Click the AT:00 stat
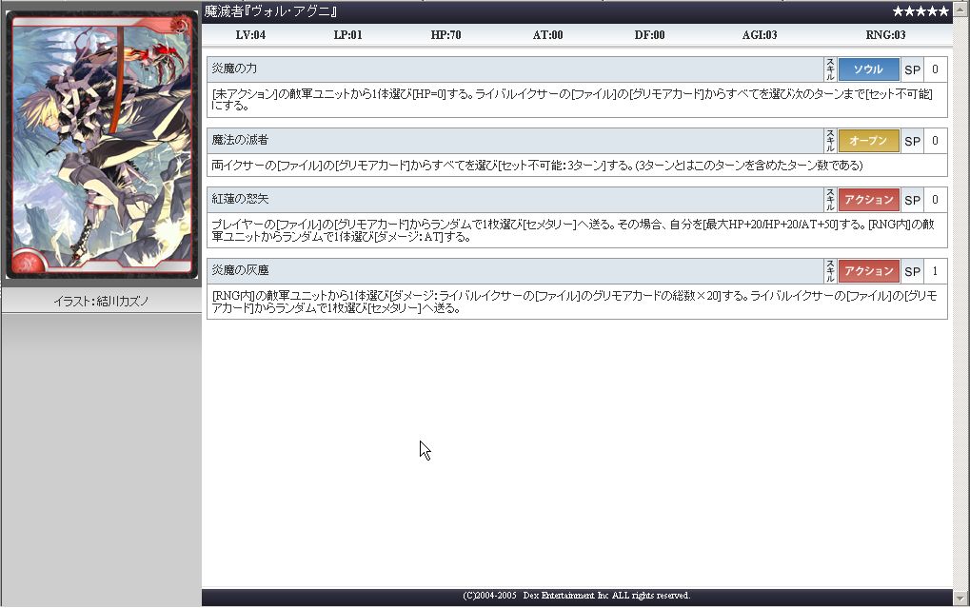 548,35
